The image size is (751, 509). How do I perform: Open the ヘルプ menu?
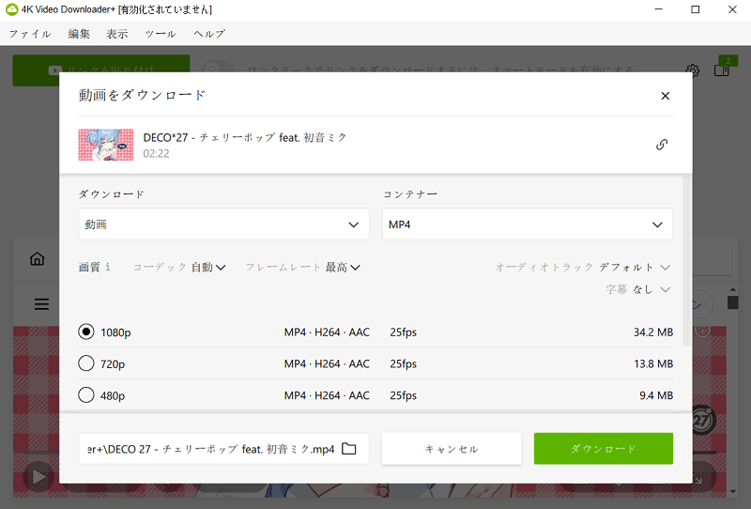tap(209, 34)
